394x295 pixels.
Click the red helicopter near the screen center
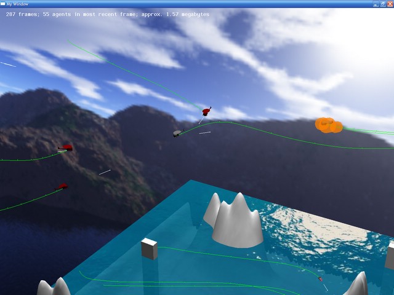pyautogui.click(x=207, y=111)
